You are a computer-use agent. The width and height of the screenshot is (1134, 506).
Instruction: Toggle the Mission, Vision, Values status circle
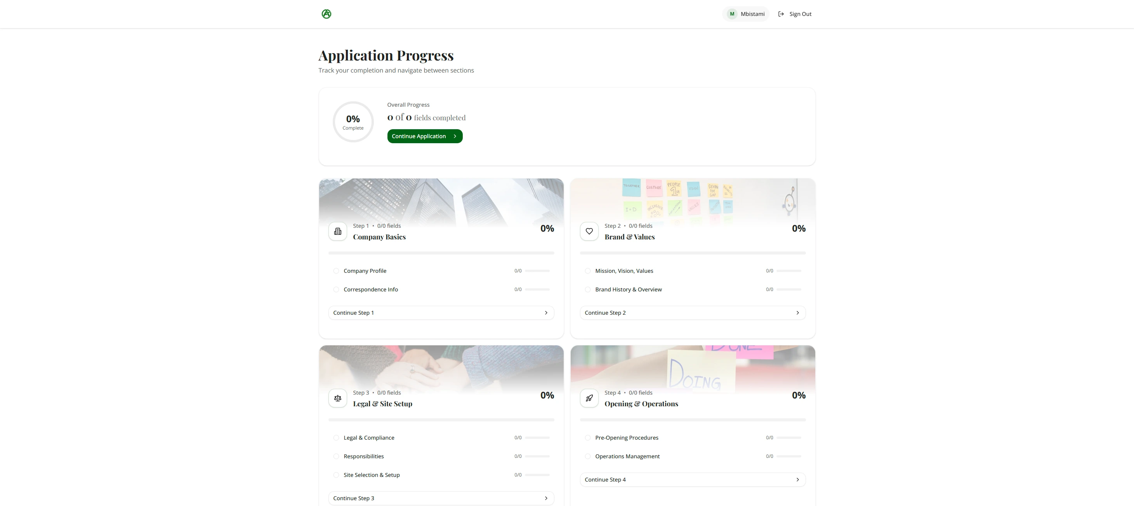click(x=587, y=271)
